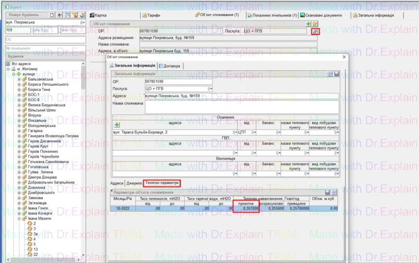419x263 pixels.
Task: Switch to the Договора tab
Action: click(170, 66)
